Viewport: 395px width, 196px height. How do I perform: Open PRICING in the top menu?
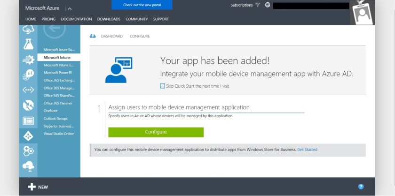[x=48, y=19]
